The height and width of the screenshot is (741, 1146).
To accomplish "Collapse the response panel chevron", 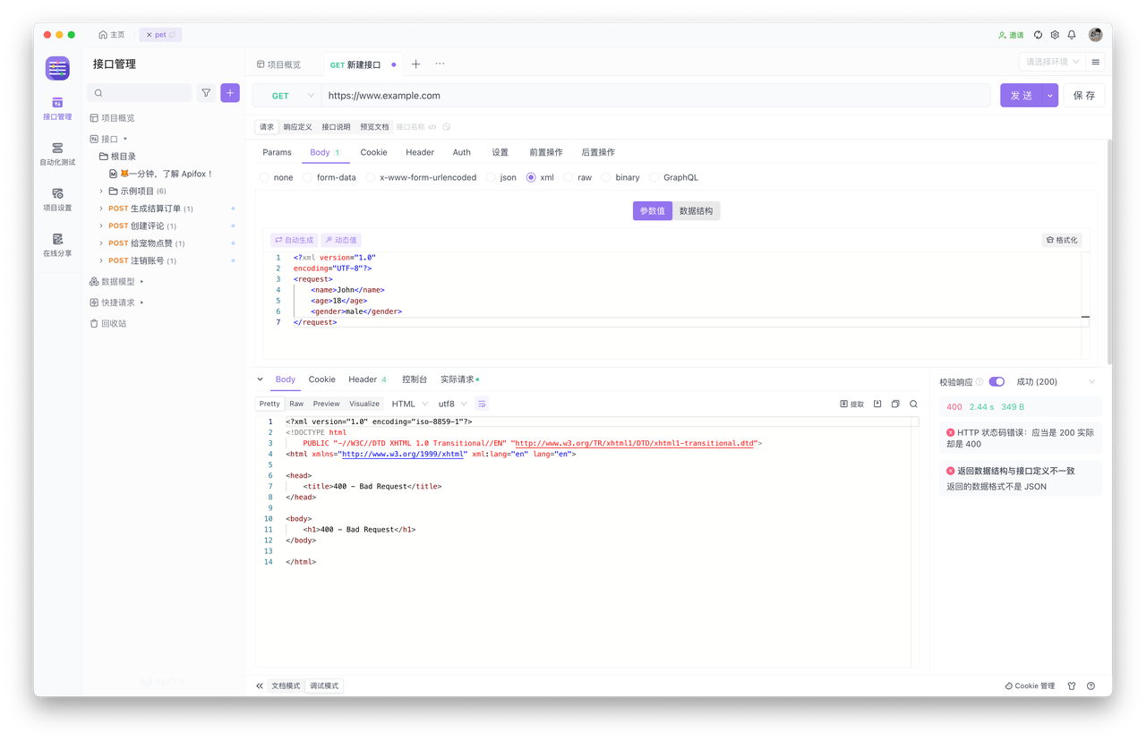I will (x=261, y=379).
